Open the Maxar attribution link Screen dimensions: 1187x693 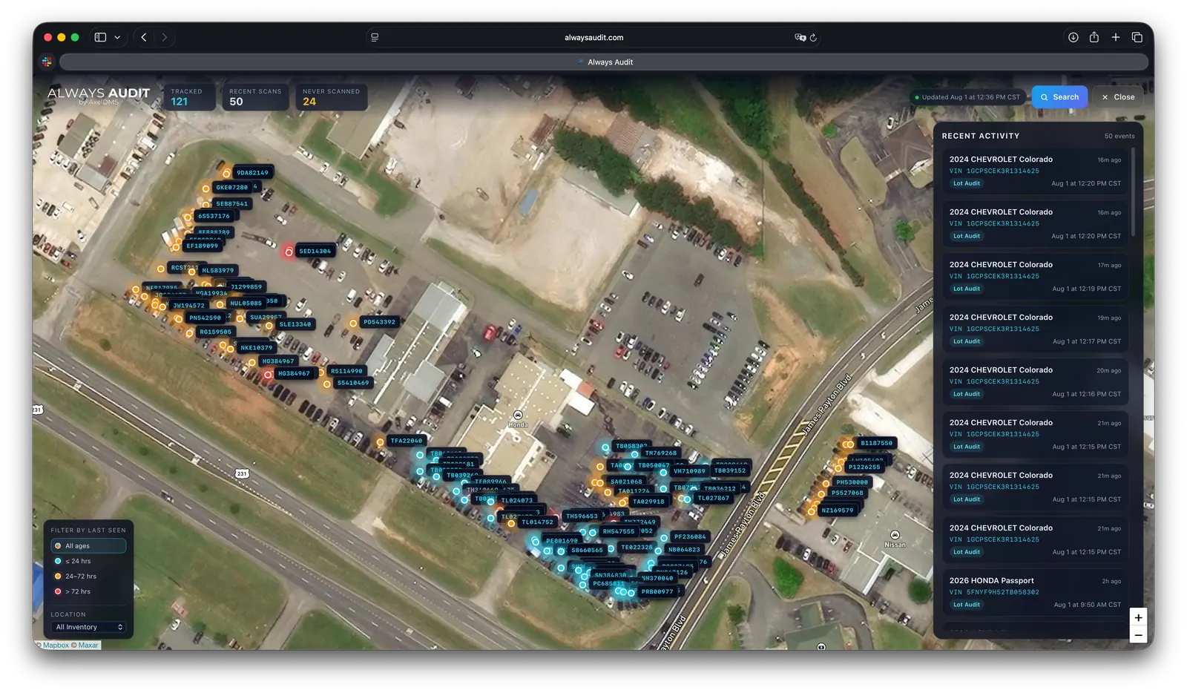[88, 646]
